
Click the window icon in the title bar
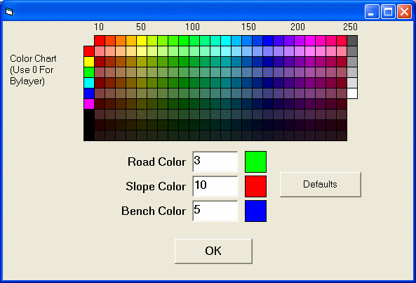tap(9, 12)
